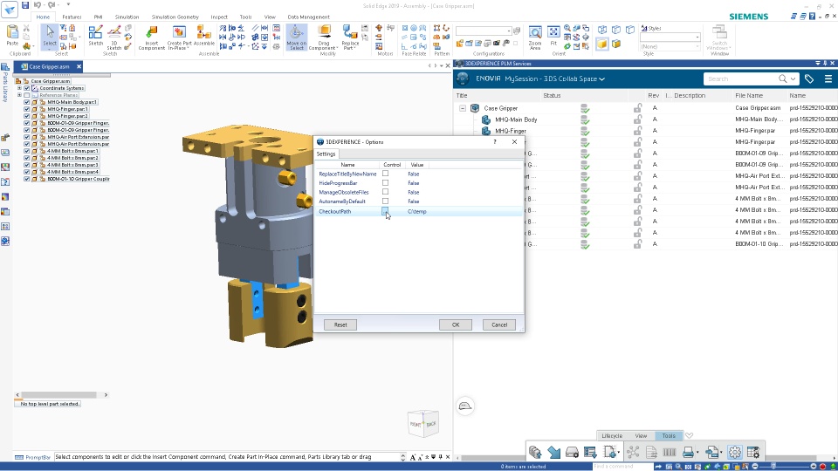Open the settings gear in Tools toolbar
The width and height of the screenshot is (838, 471).
[x=735, y=453]
